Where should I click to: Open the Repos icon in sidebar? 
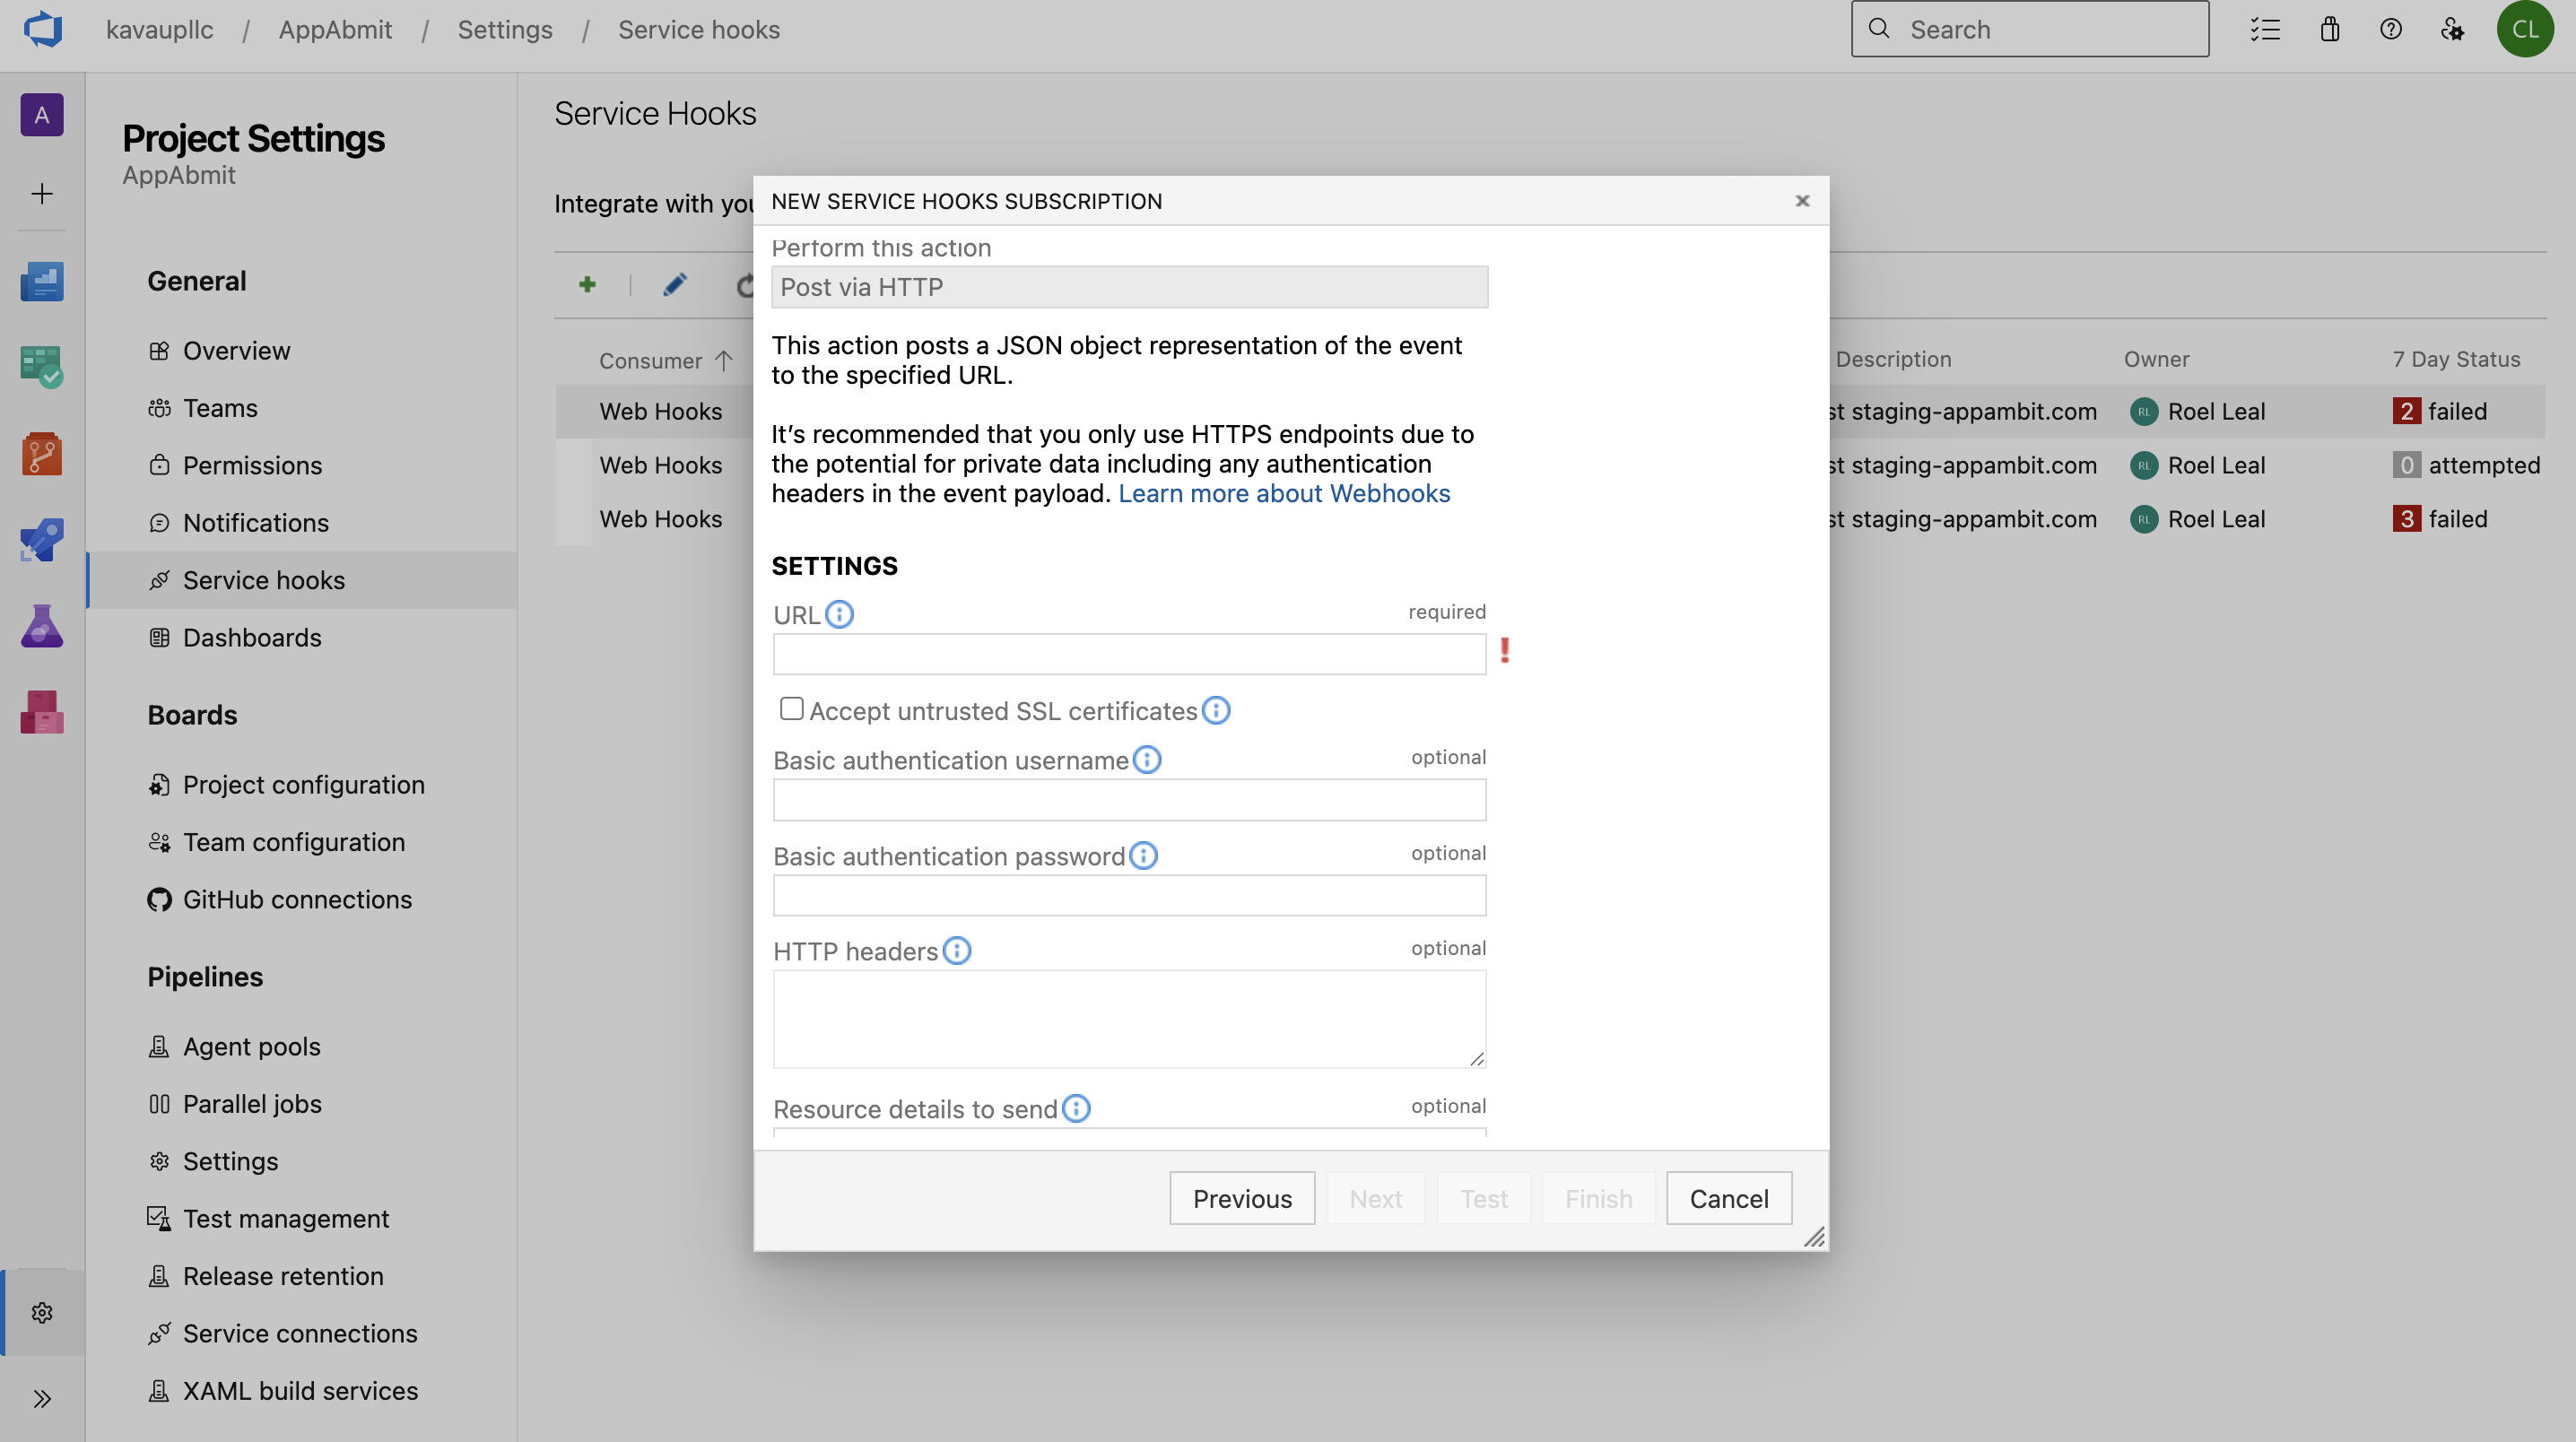[42, 454]
